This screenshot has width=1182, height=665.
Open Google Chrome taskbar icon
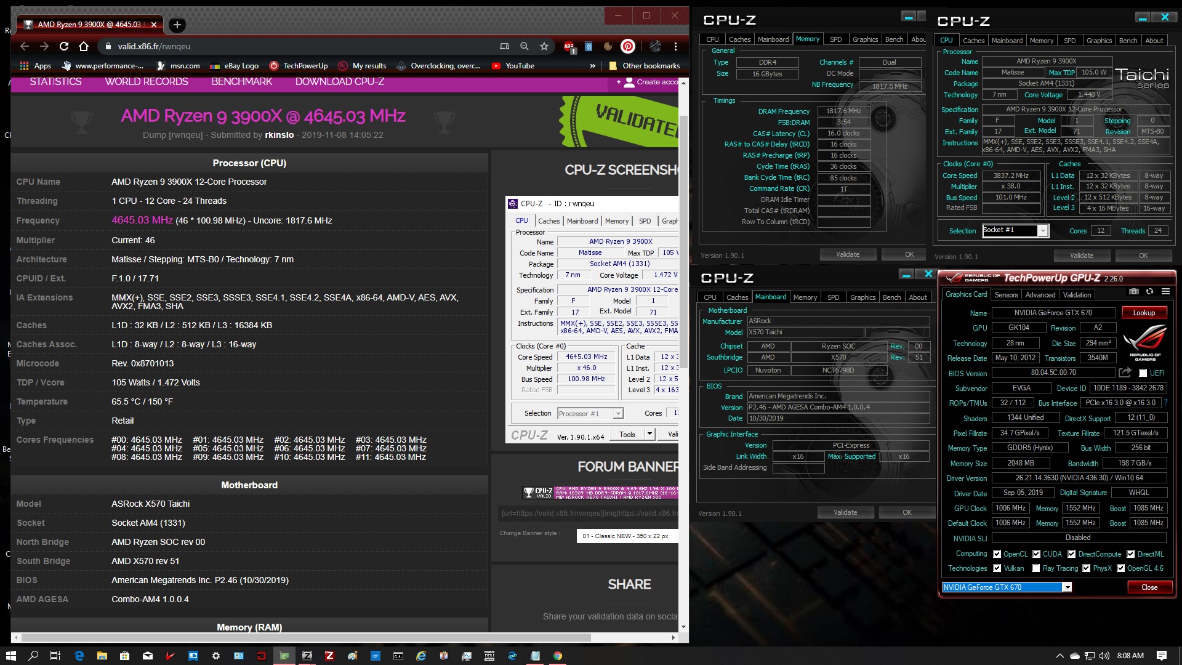click(558, 656)
